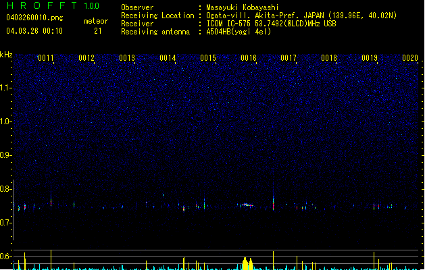425x270 pixels.
Task: Select location Ogata-vill. Akita-Pref. JAPAN text
Action: [301, 16]
